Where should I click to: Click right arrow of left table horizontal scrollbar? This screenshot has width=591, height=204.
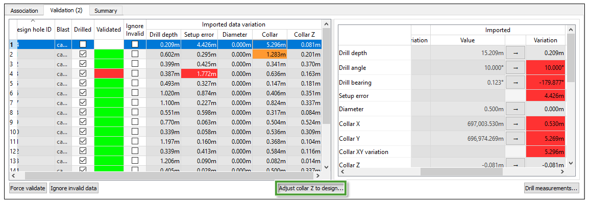[x=318, y=175]
